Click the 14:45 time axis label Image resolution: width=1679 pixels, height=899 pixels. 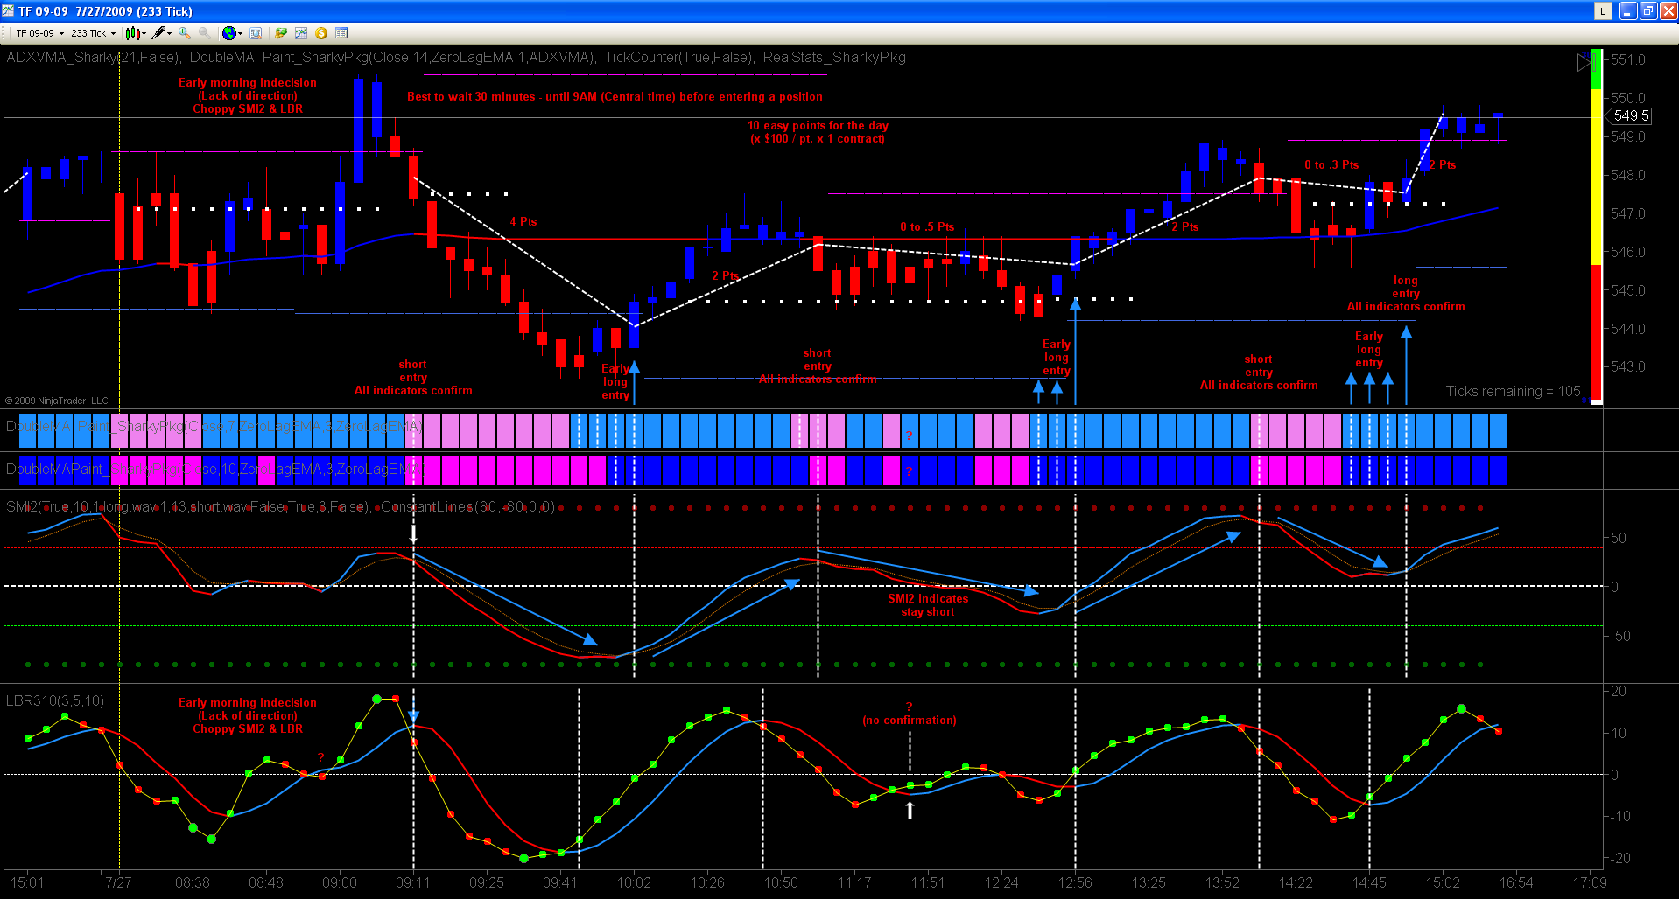[x=1369, y=882]
